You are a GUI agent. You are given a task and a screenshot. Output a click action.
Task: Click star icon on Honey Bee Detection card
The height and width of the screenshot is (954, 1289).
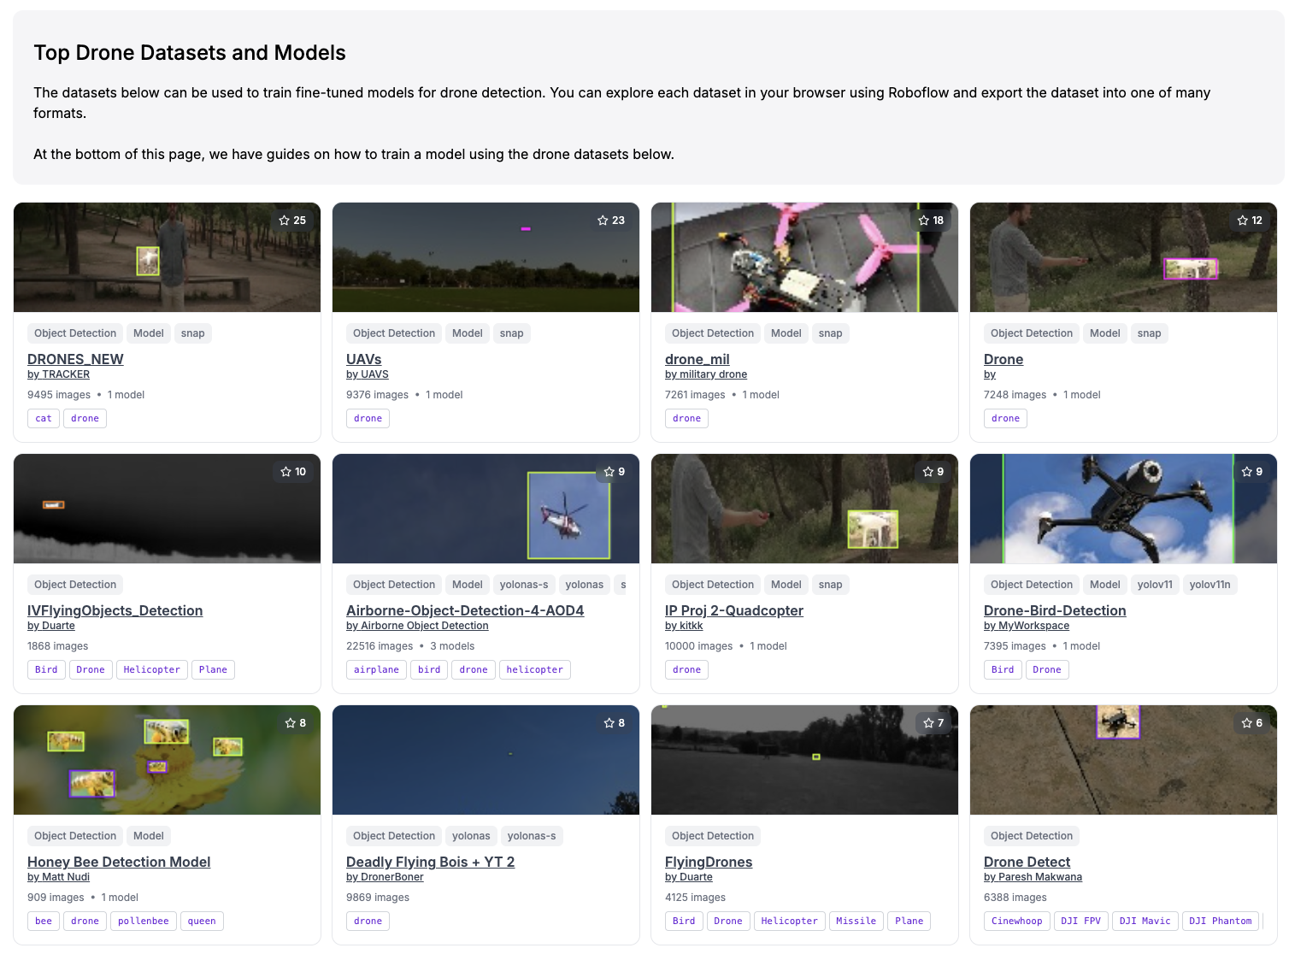point(290,723)
